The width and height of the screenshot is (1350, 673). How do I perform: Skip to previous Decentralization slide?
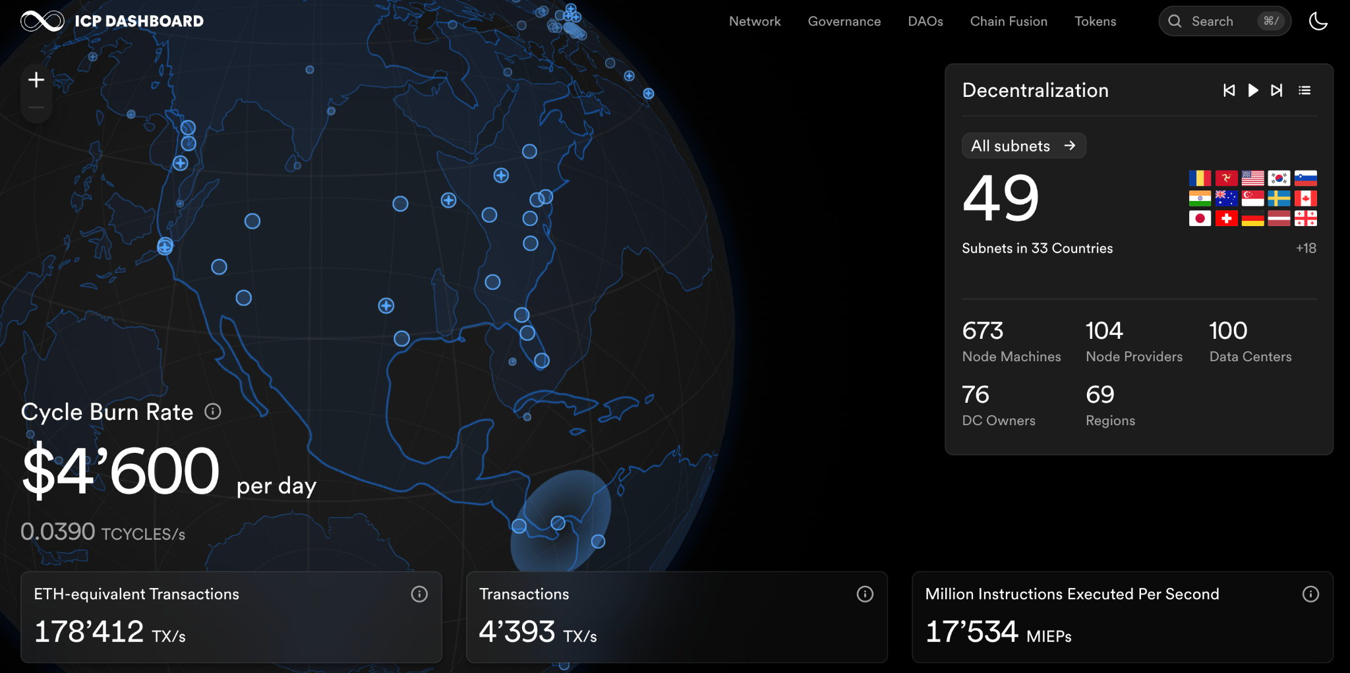pos(1229,90)
